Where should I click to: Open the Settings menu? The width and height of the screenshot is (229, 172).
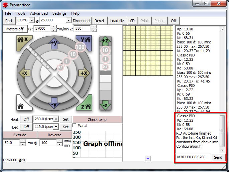[60, 13]
